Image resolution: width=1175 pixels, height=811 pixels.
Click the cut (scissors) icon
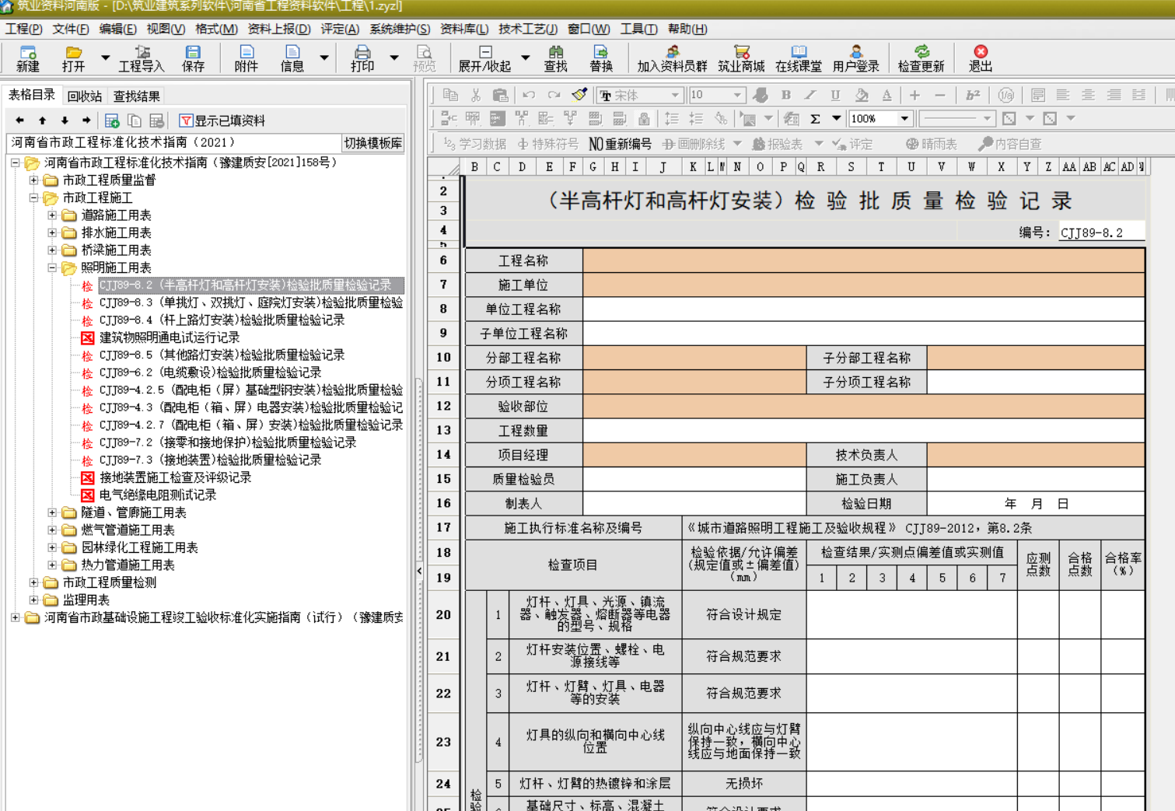click(476, 95)
